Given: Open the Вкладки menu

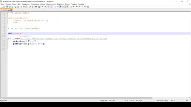Looking at the screenshot, I should [x=81, y=4].
